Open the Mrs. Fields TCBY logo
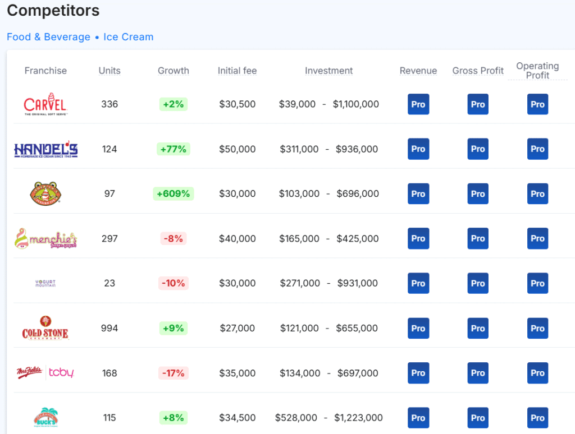The height and width of the screenshot is (434, 575). point(45,373)
